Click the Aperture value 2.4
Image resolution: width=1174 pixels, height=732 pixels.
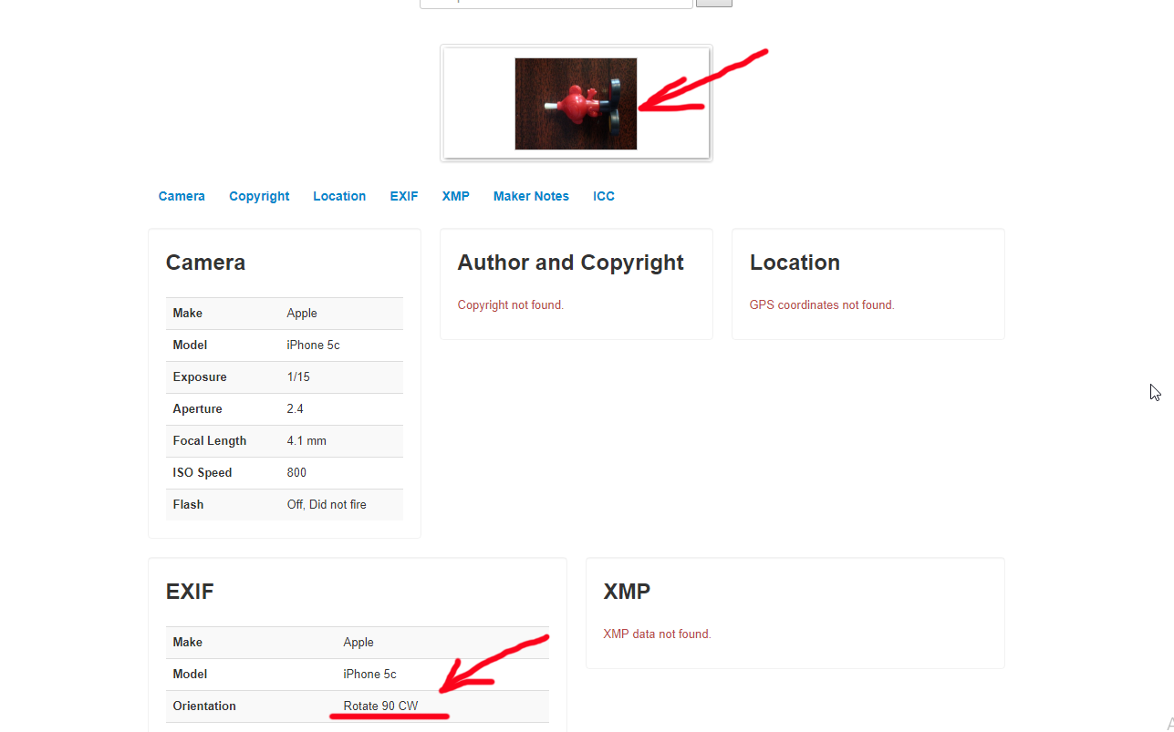[296, 408]
